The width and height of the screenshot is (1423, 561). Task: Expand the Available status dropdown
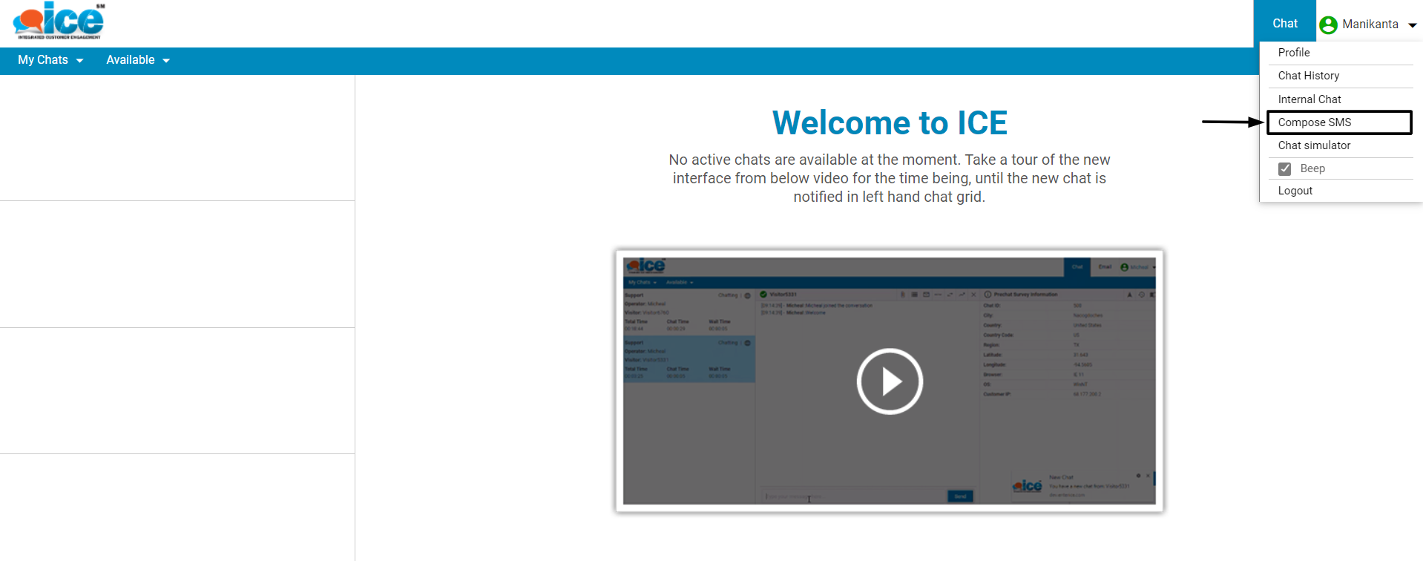coord(131,60)
